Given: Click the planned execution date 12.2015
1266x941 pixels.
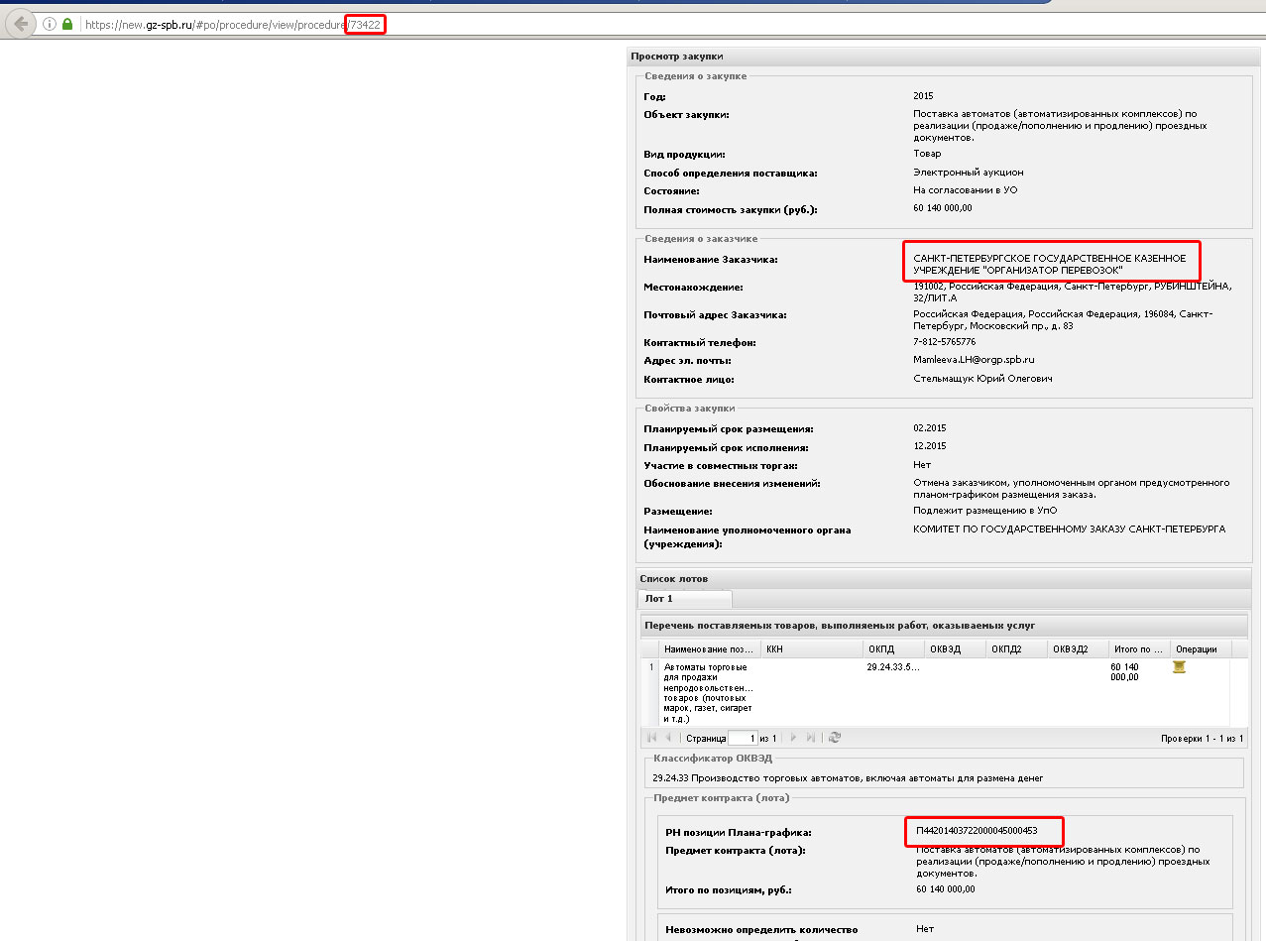Looking at the screenshot, I should pyautogui.click(x=929, y=447).
